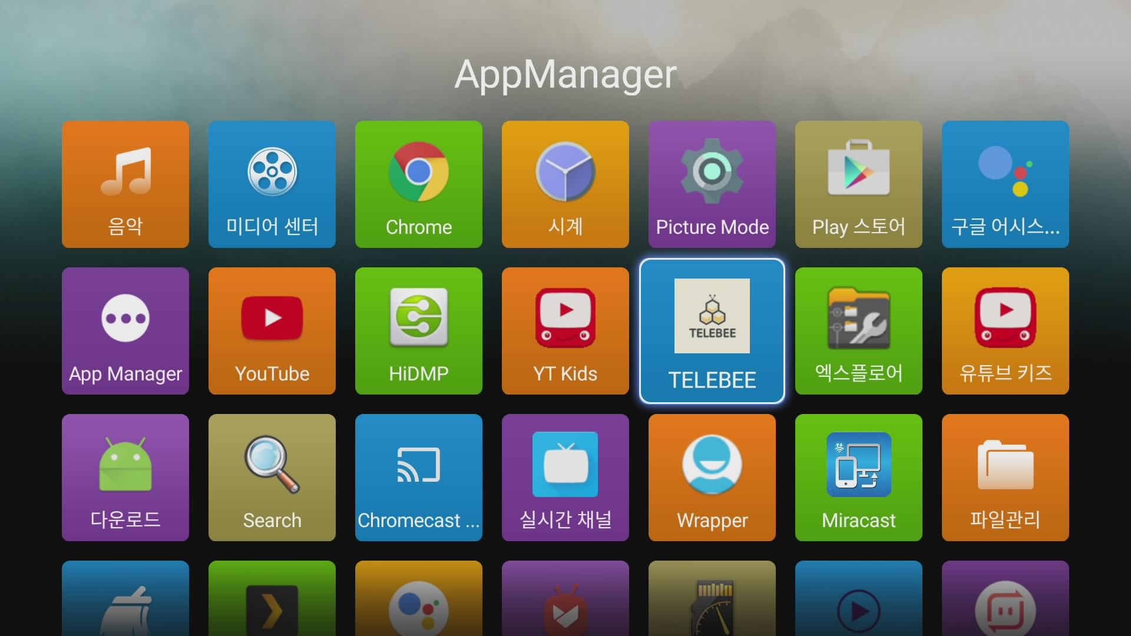This screenshot has width=1131, height=636.
Task: Open the 다운로드 downloads app
Action: click(x=125, y=478)
